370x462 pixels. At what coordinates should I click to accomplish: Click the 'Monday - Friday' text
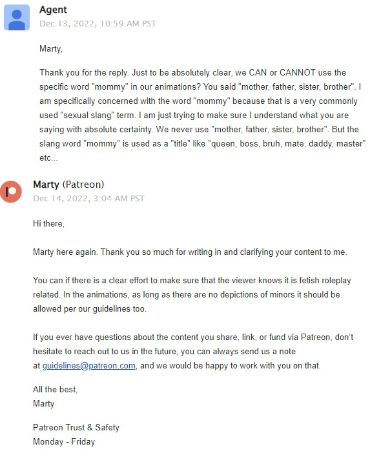(x=64, y=441)
